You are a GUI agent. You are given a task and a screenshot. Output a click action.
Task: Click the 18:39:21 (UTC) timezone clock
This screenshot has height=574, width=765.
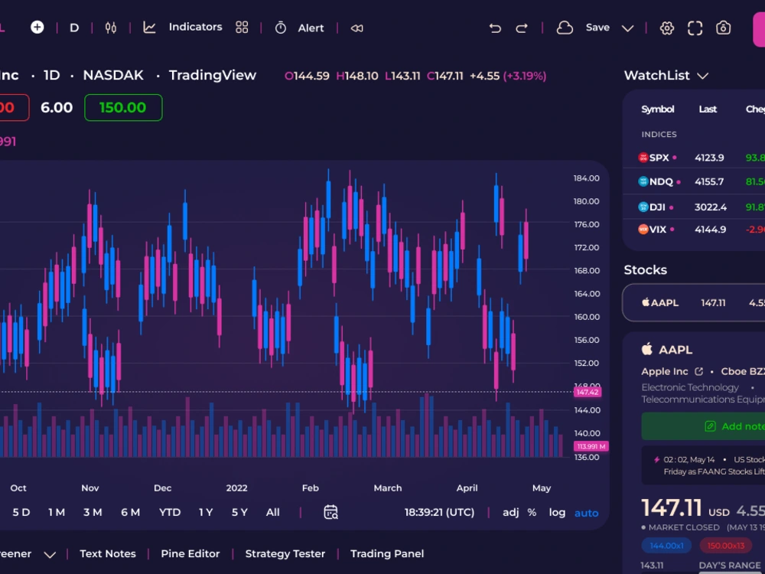(x=439, y=512)
